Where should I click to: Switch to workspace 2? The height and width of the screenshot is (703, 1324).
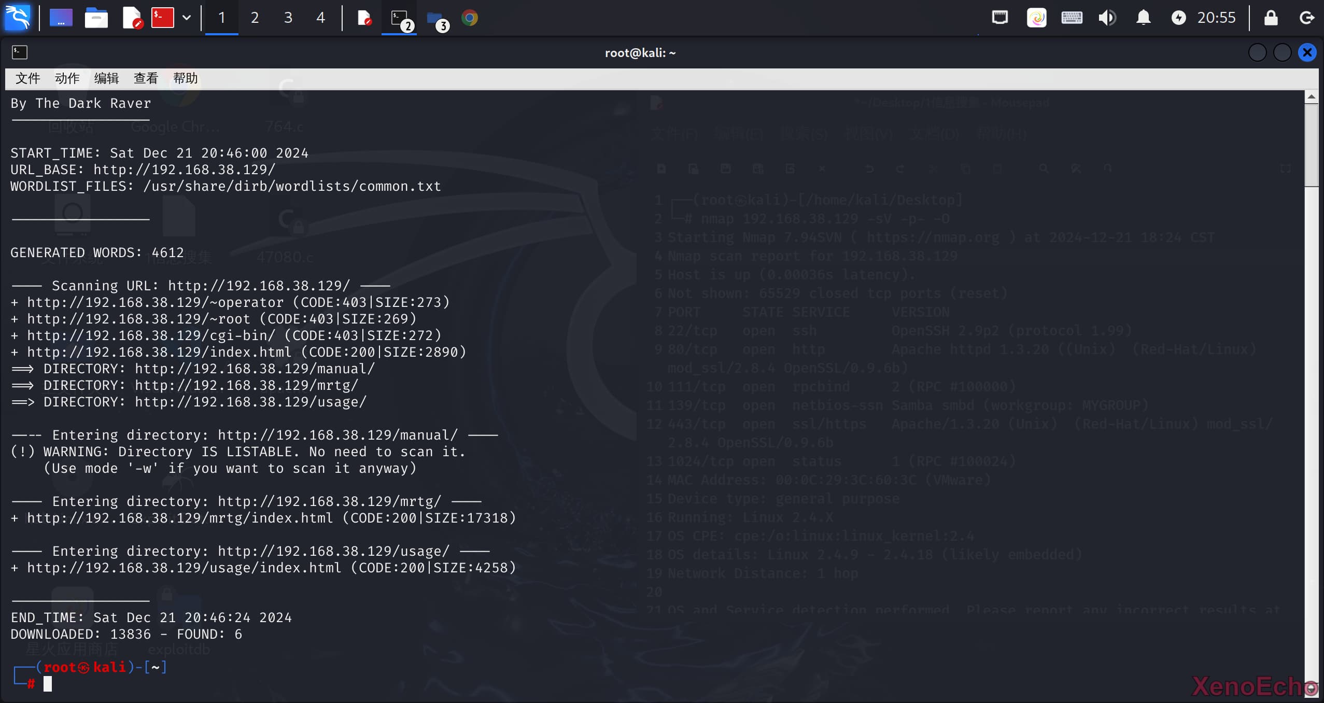pyautogui.click(x=255, y=18)
